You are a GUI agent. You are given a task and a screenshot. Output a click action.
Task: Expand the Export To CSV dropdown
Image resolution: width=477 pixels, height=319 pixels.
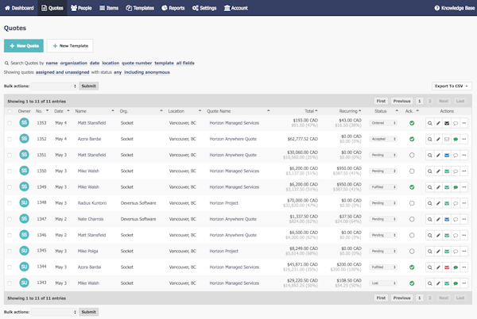[451, 86]
